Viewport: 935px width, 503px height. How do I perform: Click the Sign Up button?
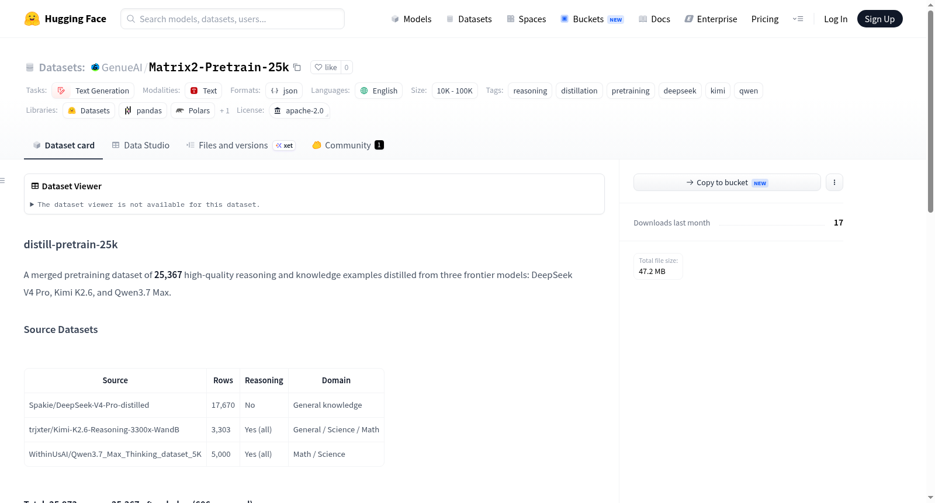[879, 19]
